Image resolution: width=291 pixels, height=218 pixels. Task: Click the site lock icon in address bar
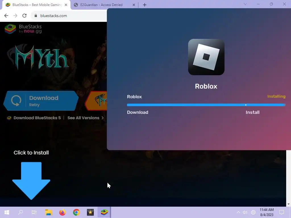pos(36,16)
